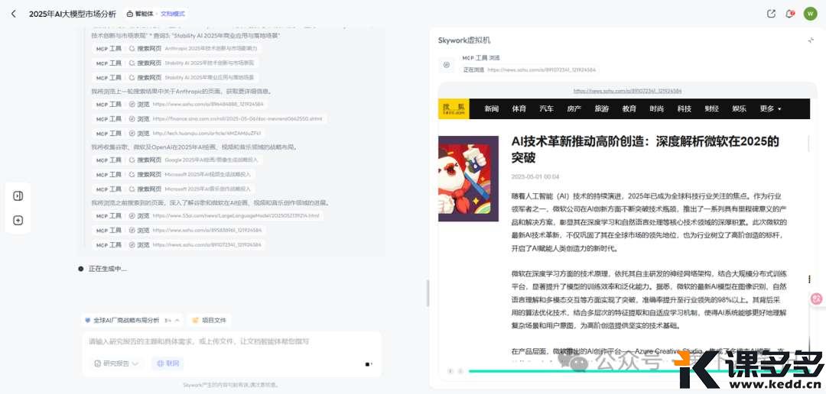Open 汽车 in Sohu navigation
The height and width of the screenshot is (394, 826).
547,109
